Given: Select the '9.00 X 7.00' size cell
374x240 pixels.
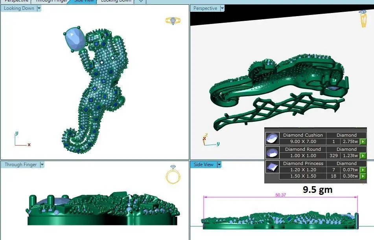Looking at the screenshot, I should tap(303, 141).
